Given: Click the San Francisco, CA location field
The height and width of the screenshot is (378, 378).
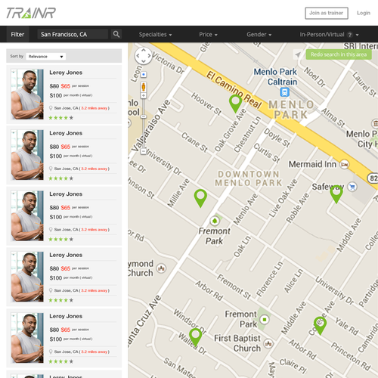Looking at the screenshot, I should [73, 34].
